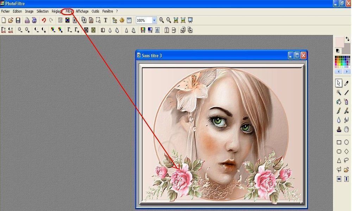Swap foreground and background colors
The height and width of the screenshot is (211, 352).
click(x=347, y=39)
